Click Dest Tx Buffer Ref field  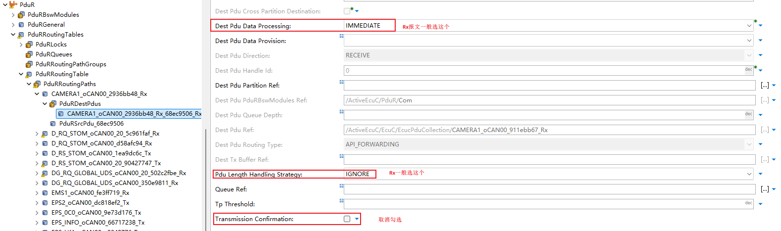(x=550, y=160)
